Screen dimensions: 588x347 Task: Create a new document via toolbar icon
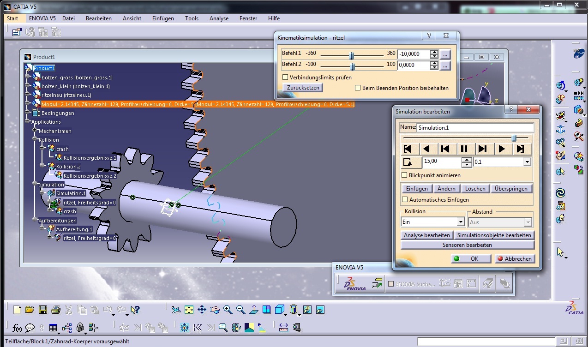click(18, 310)
